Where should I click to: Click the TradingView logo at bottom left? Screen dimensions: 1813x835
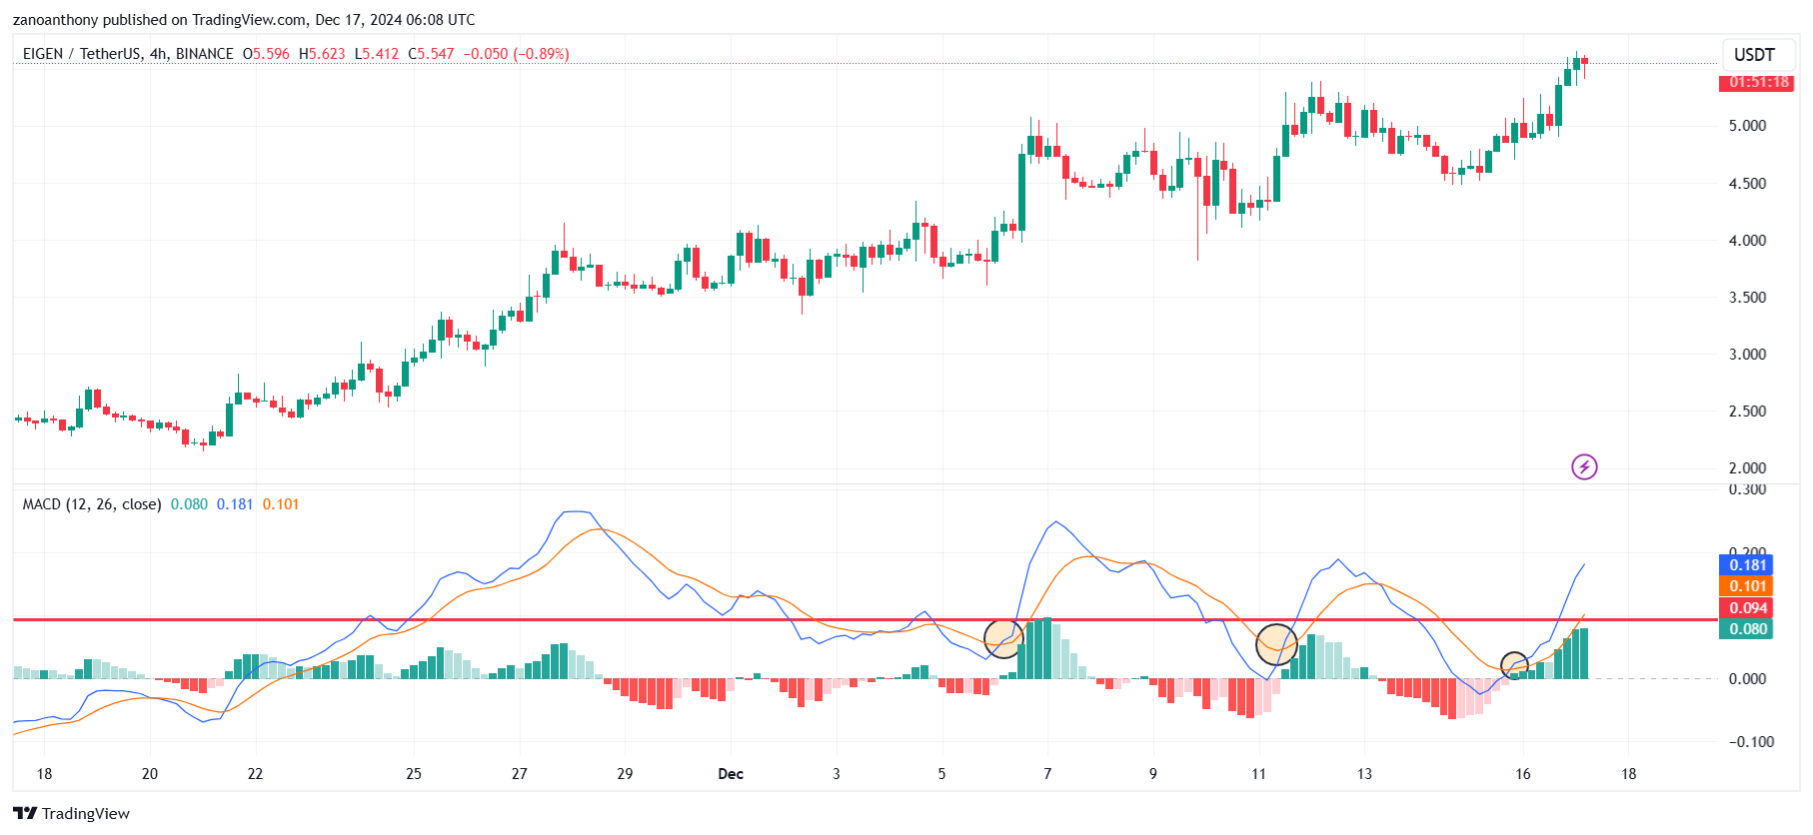point(72,813)
